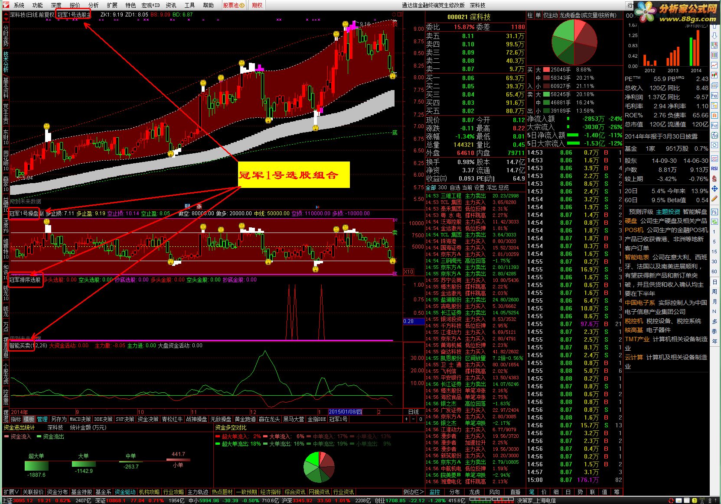Select the 年 yearly period button

pos(714,342)
